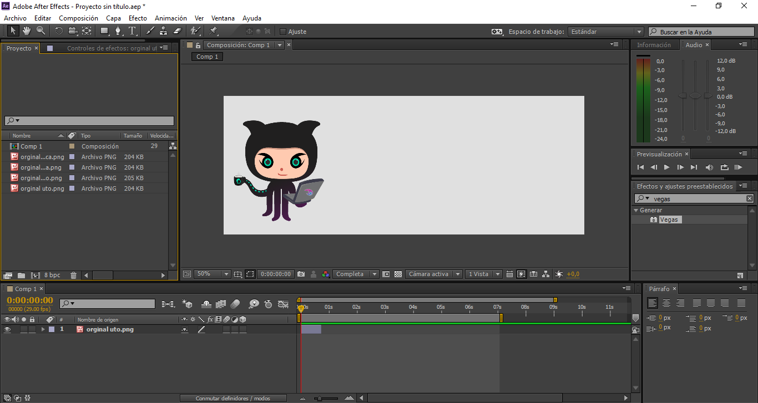The width and height of the screenshot is (758, 403).
Task: Click the new folder icon in Project panel
Action: click(21, 275)
